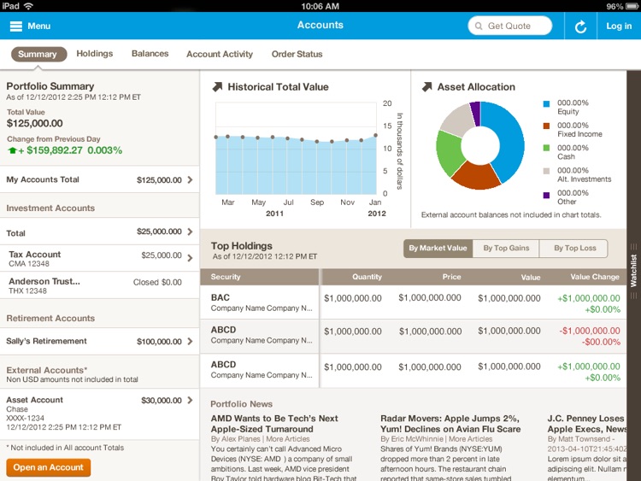Select By Top Gains filter
Screen dimensions: 641x481
click(506, 248)
